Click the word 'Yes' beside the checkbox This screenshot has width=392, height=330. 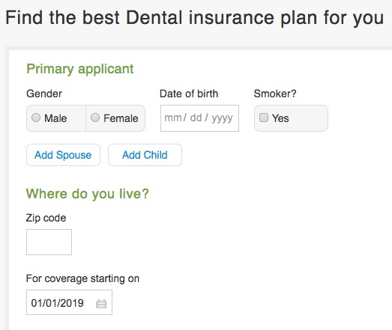click(x=280, y=118)
